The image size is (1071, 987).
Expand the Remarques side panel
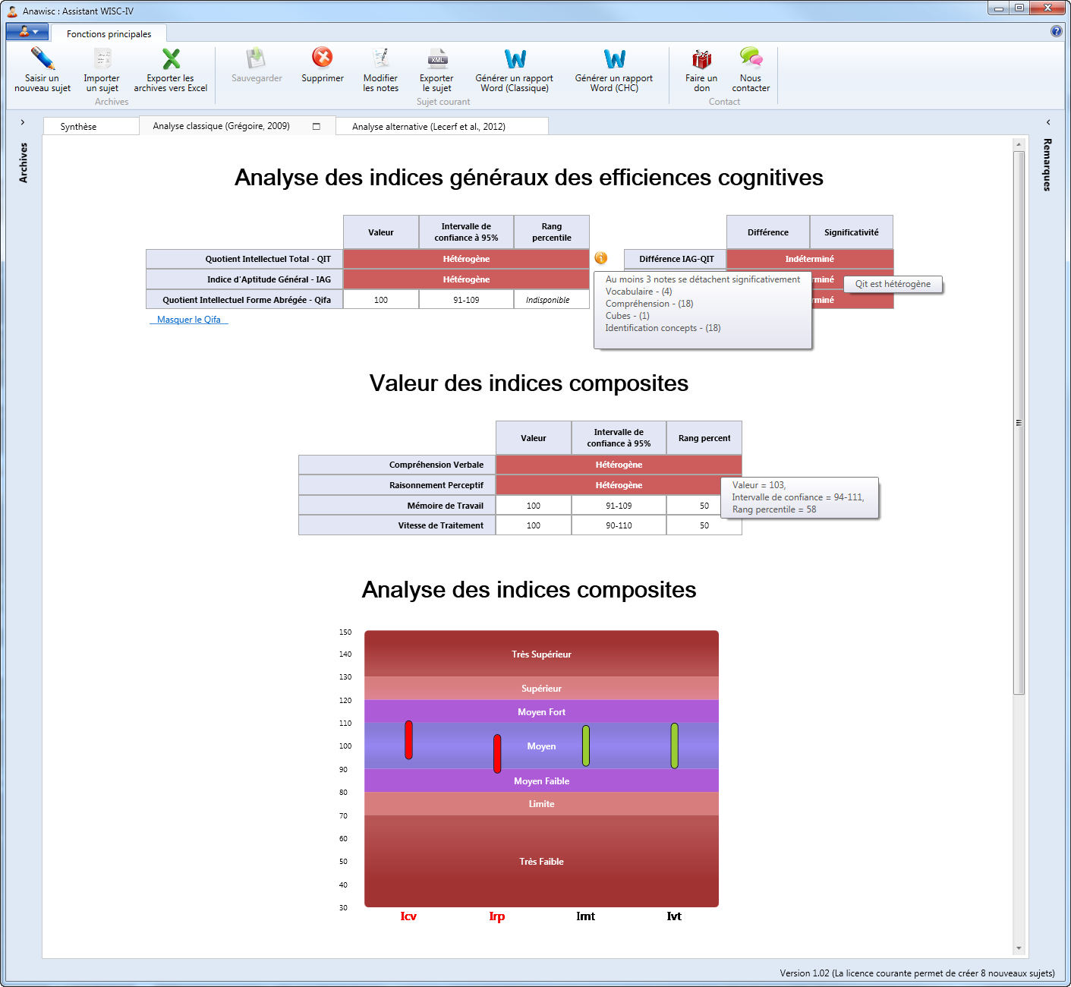(x=1048, y=122)
